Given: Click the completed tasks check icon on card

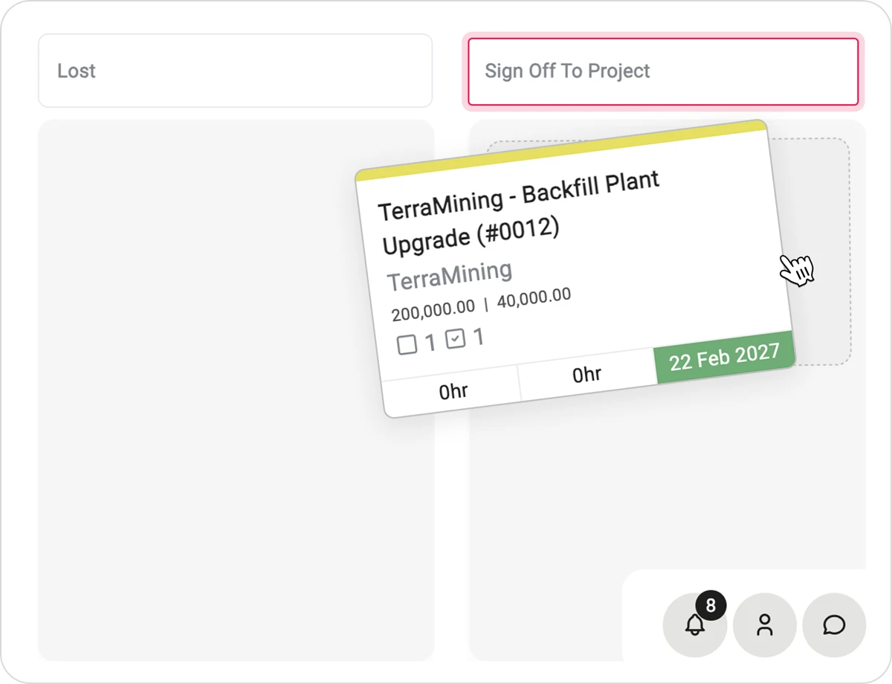Looking at the screenshot, I should pos(455,340).
